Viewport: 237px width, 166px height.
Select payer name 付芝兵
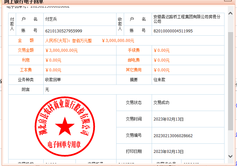pos(51,19)
